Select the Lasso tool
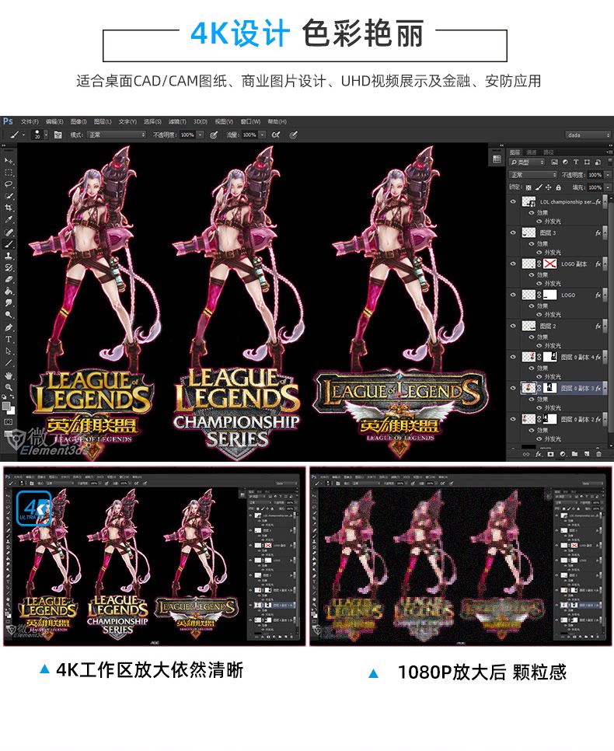 point(9,184)
